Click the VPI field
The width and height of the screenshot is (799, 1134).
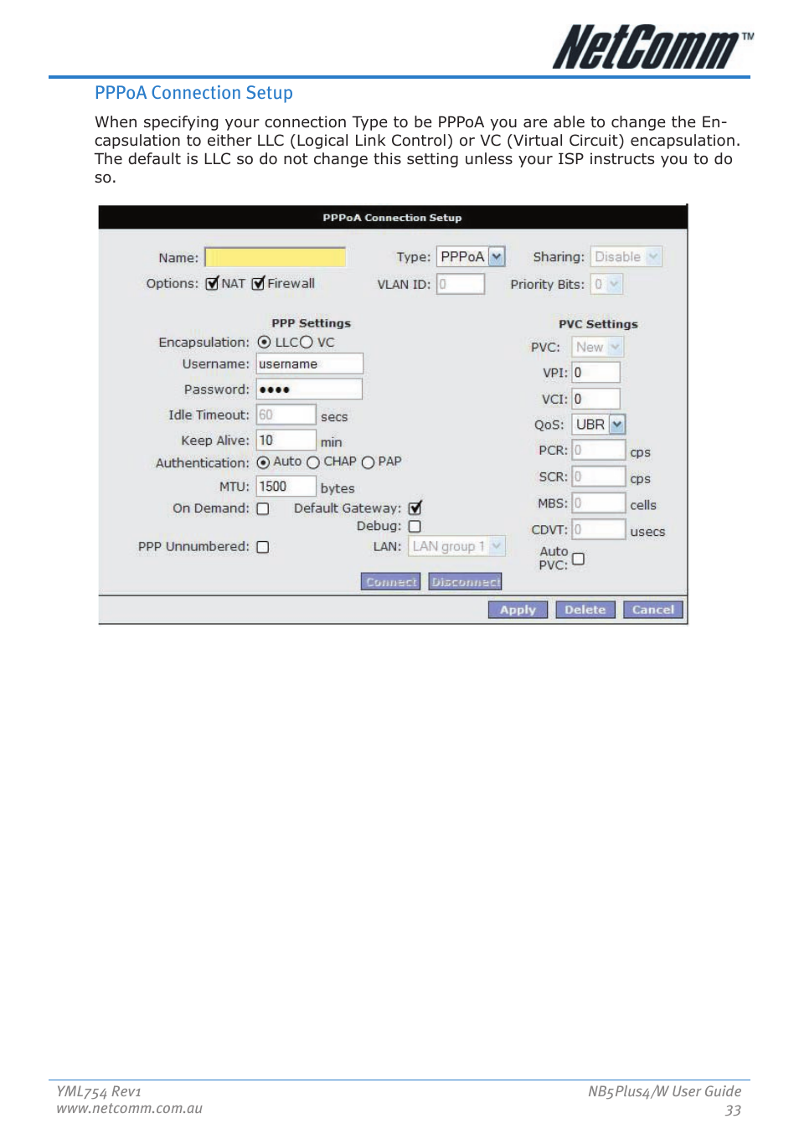coord(596,373)
